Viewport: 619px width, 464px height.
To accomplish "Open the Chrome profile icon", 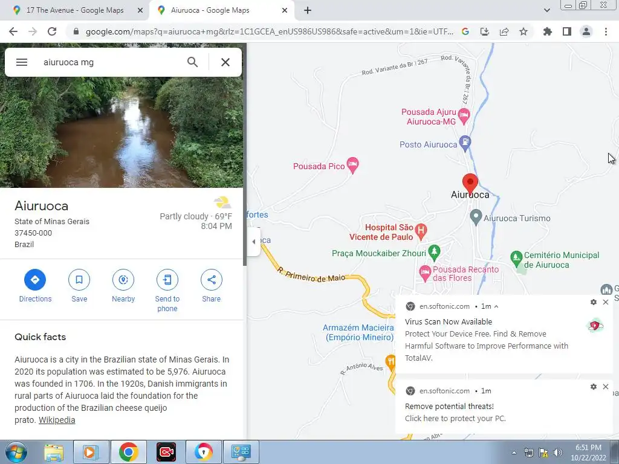I will click(586, 31).
